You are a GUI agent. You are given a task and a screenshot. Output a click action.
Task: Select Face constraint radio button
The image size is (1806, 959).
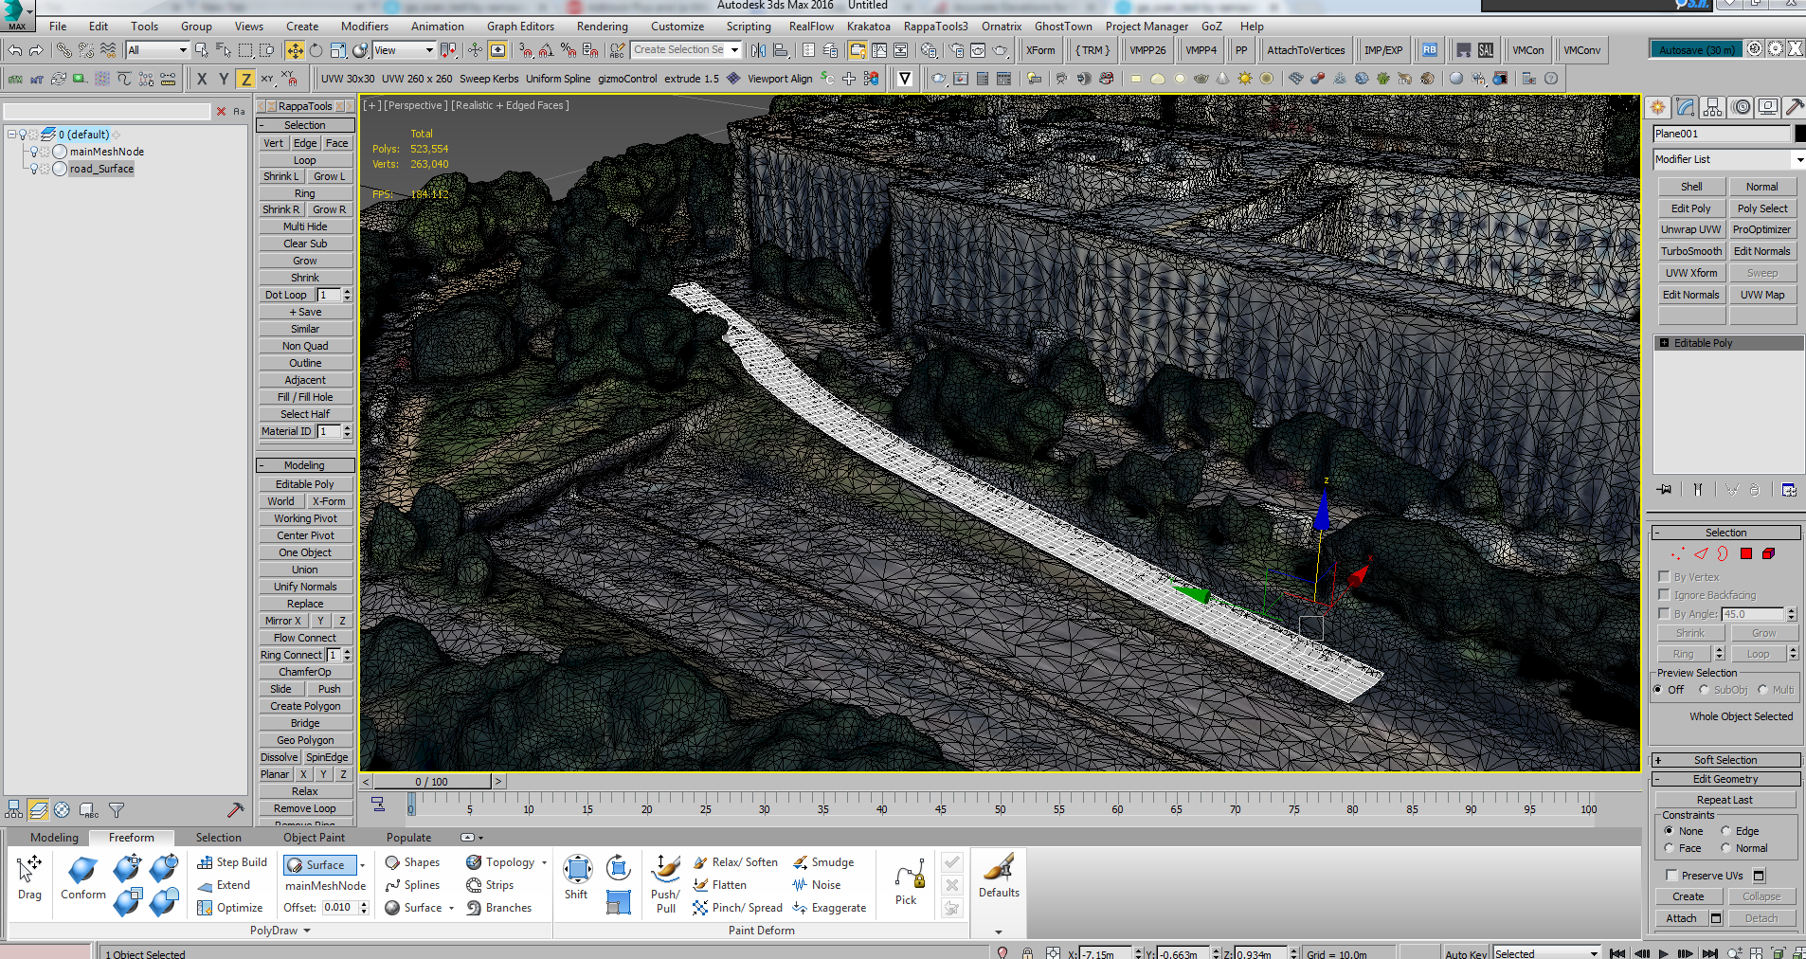[1669, 848]
